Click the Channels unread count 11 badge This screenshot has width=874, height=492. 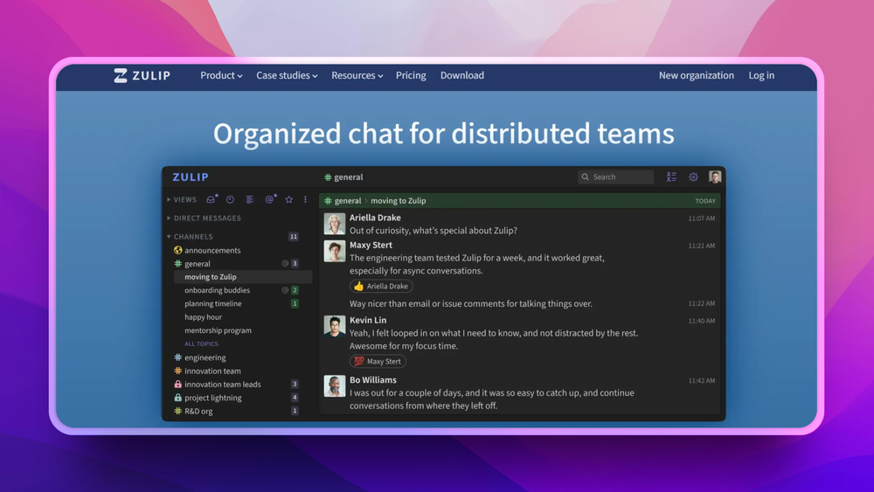click(293, 236)
